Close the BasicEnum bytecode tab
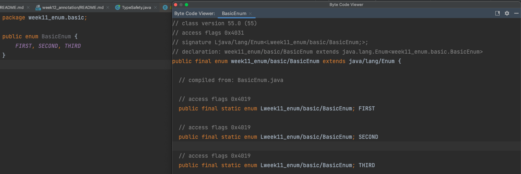The width and height of the screenshot is (521, 174). coord(250,14)
